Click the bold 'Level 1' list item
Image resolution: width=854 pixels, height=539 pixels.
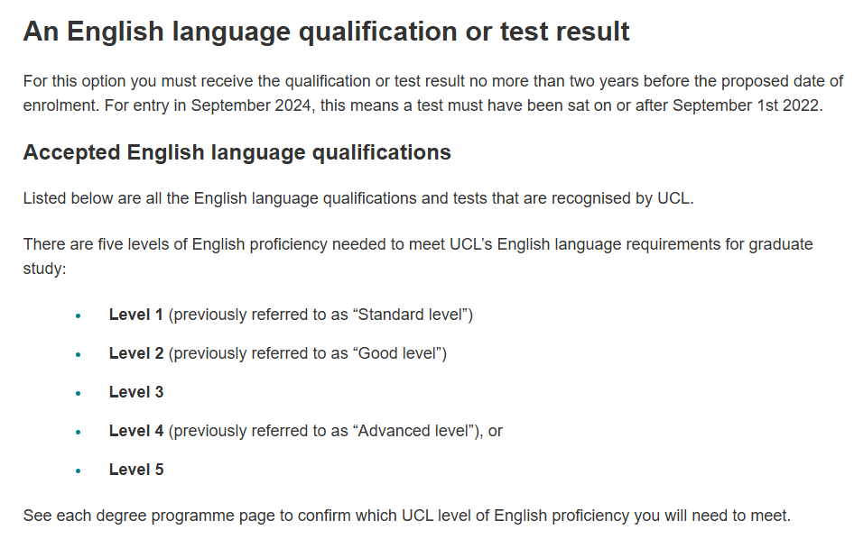point(136,315)
